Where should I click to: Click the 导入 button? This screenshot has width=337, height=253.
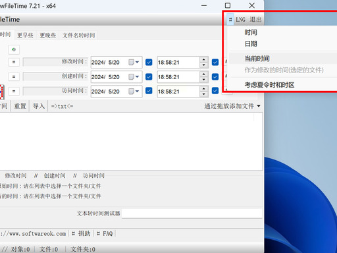coord(39,106)
